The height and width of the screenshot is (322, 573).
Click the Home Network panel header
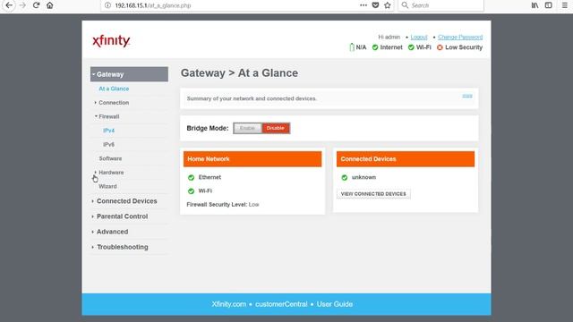point(252,159)
